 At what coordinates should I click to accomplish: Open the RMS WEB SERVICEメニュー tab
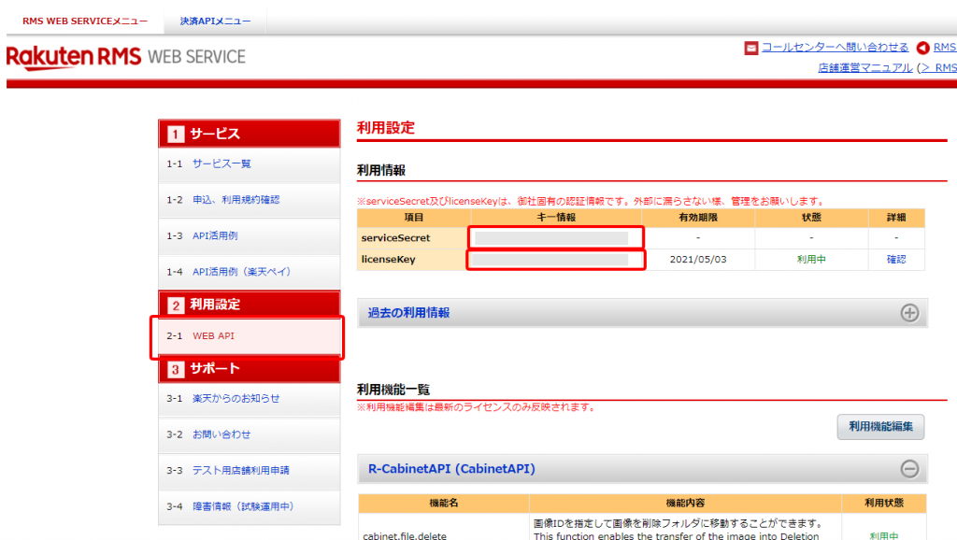(85, 21)
